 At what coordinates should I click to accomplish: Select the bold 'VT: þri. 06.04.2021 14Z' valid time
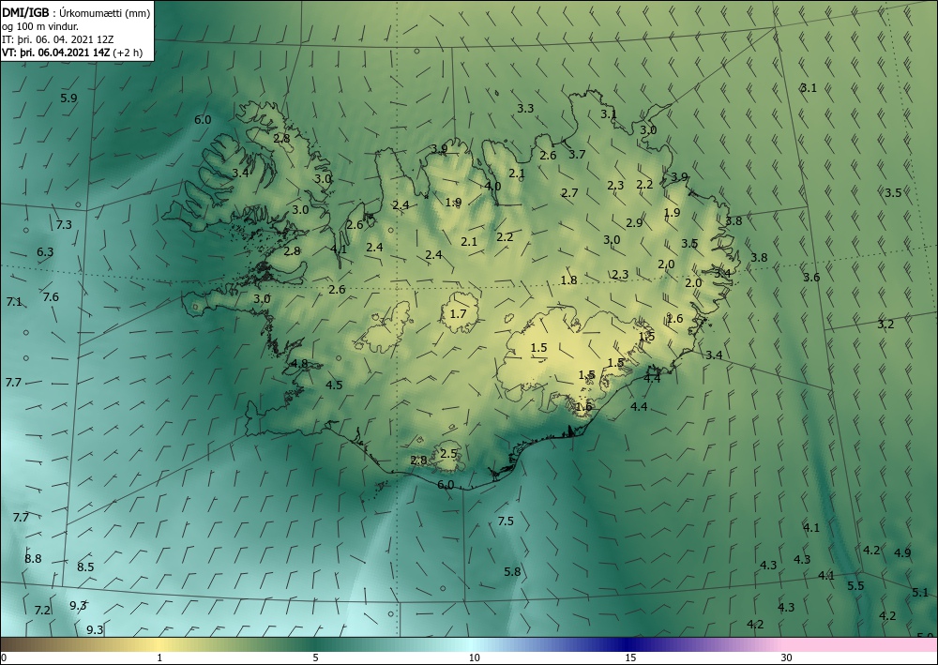pyautogui.click(x=55, y=52)
